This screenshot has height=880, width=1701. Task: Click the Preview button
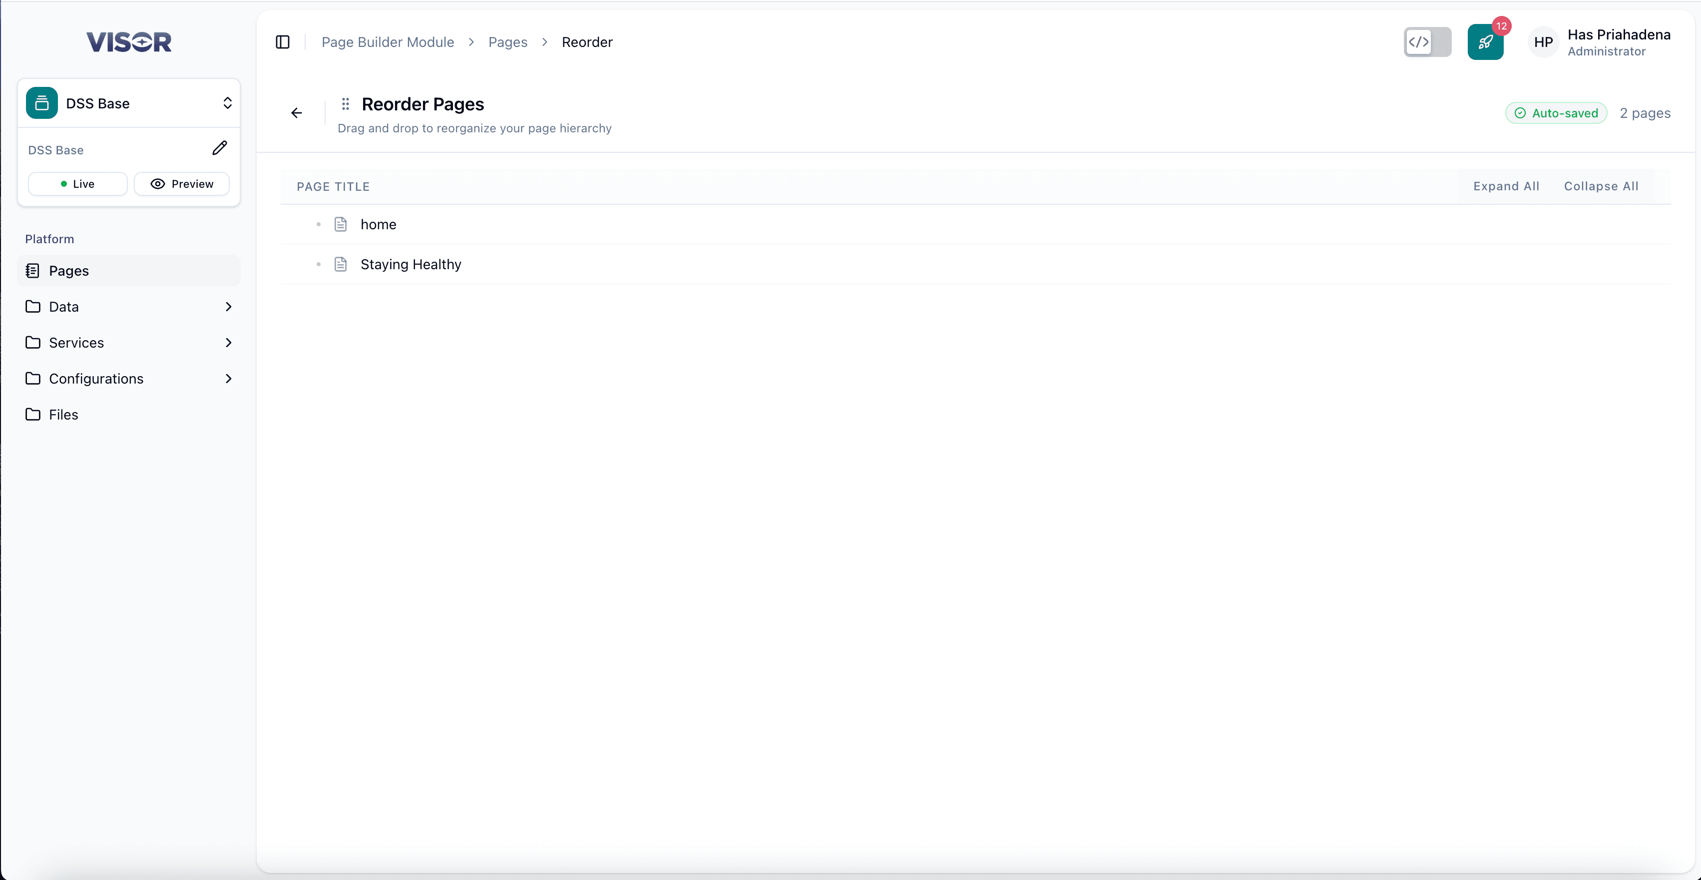(182, 183)
